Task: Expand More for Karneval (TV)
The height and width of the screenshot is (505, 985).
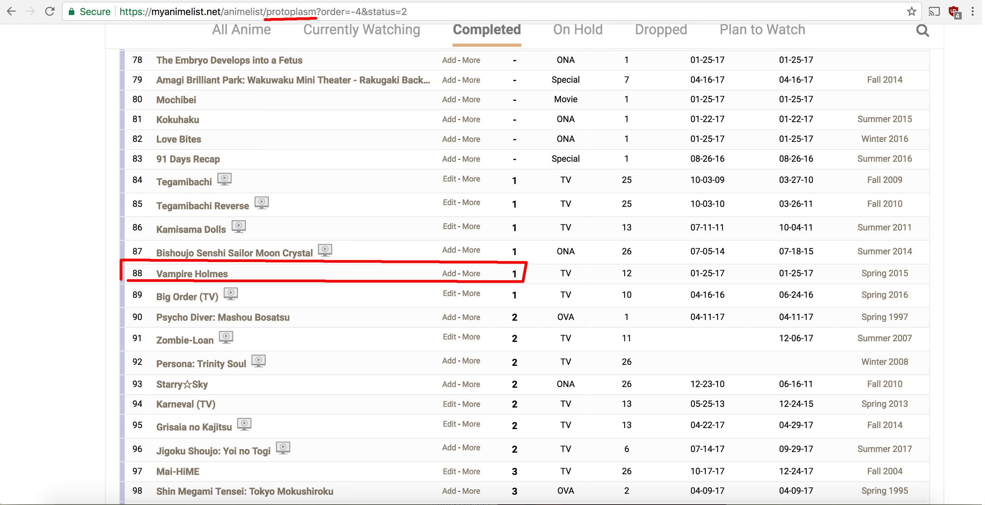Action: pyautogui.click(x=471, y=404)
